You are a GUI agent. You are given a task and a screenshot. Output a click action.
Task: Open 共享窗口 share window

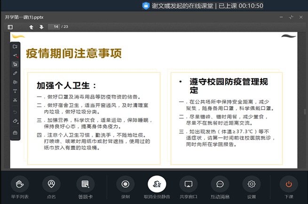click(x=189, y=188)
